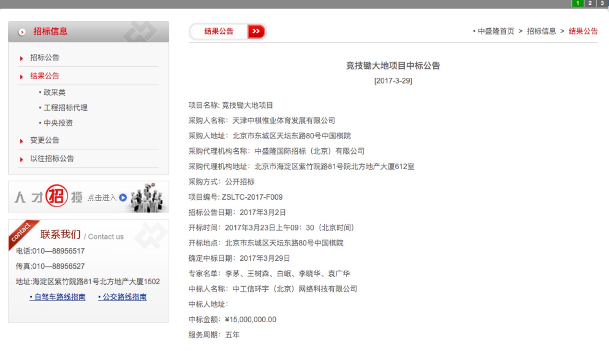Click the 确定中标日期 2017年3月29日 line
The height and width of the screenshot is (351, 609).
[239, 258]
